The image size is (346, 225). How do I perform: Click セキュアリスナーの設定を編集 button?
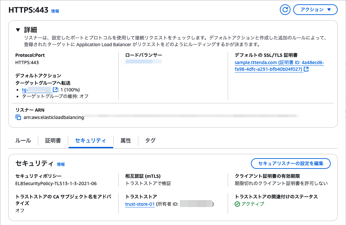291,164
